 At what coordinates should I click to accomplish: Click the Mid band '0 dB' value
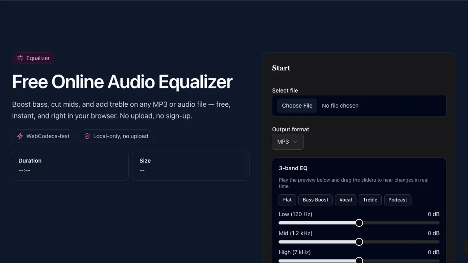coord(434,233)
